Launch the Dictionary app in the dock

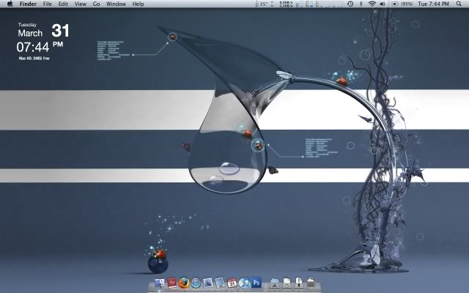click(171, 283)
